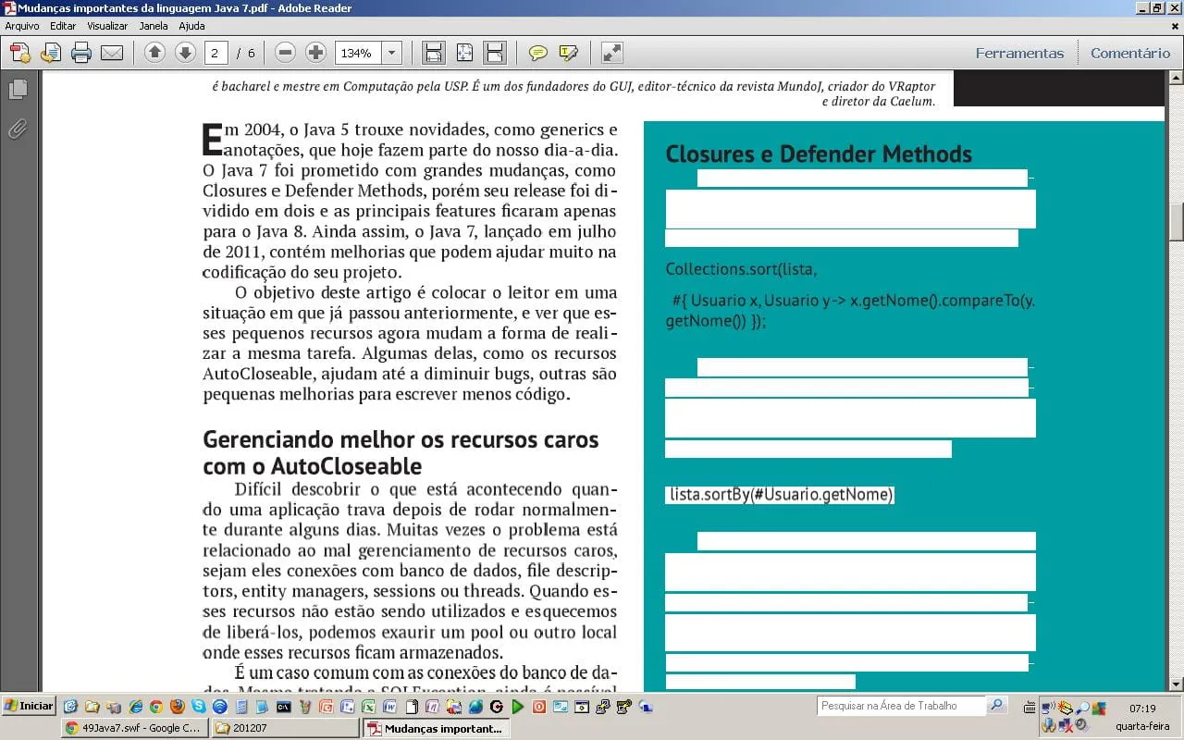Zoom in with the plus button
This screenshot has height=740, width=1184.
pos(315,53)
